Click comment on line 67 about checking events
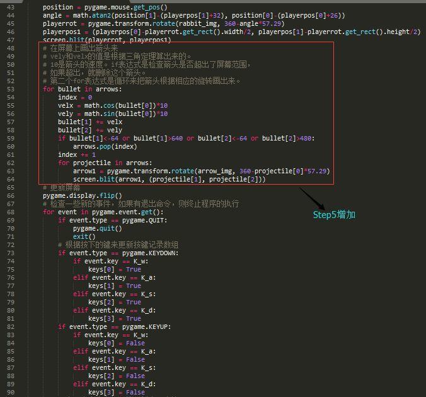 click(x=141, y=204)
